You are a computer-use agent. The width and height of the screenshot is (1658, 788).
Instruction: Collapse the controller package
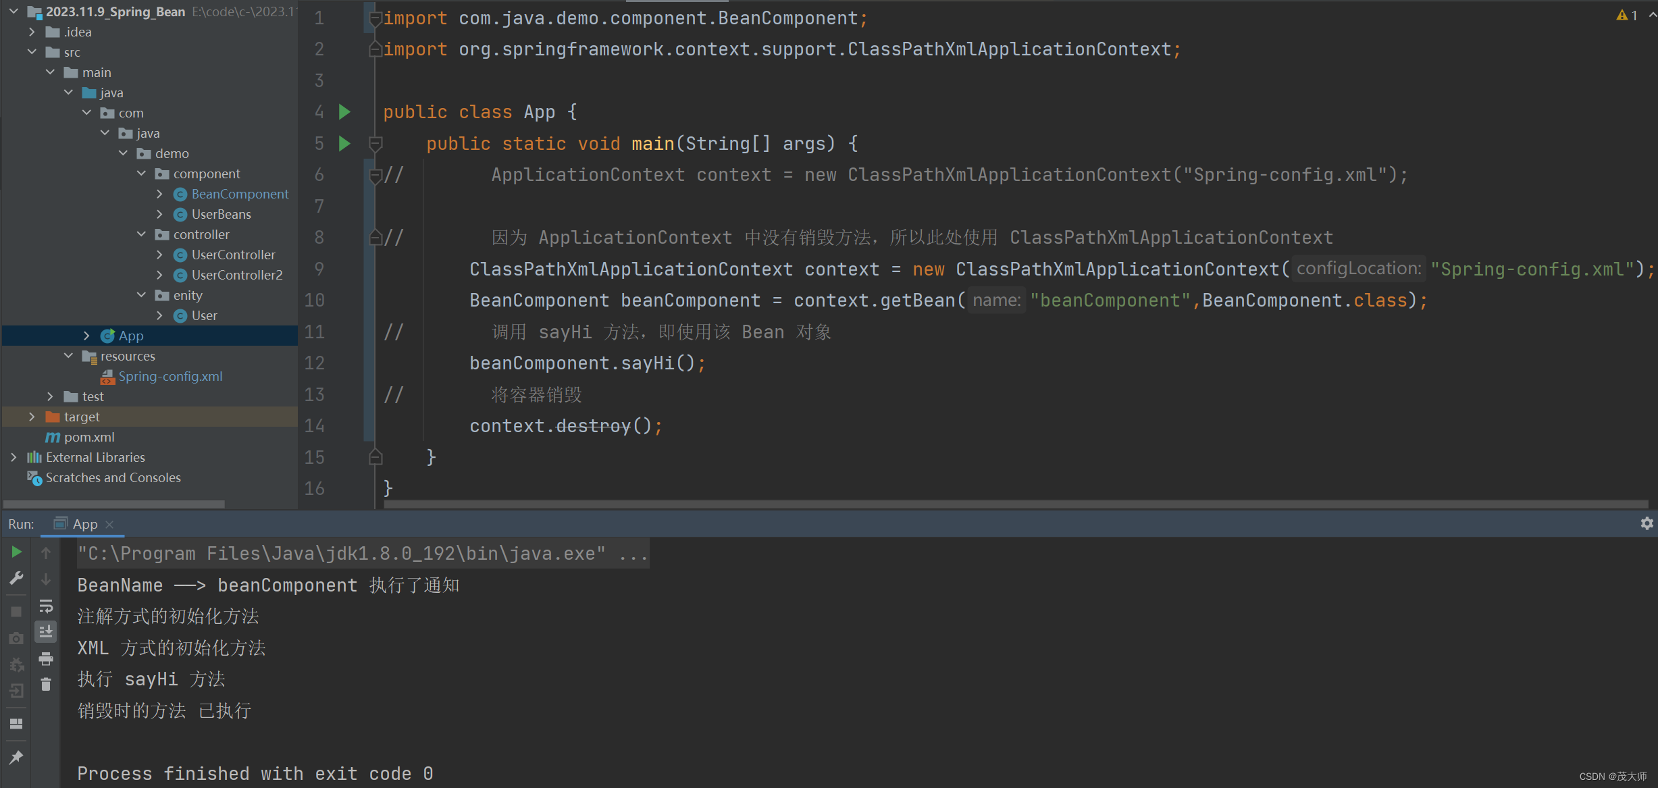pos(141,234)
